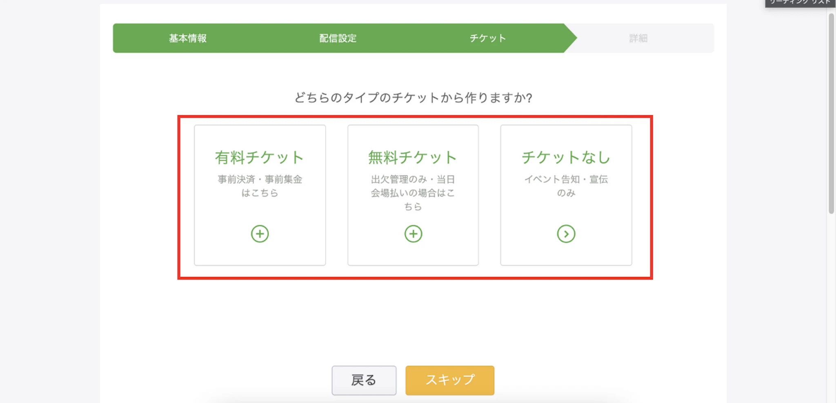Click the 事前決済・事前集金はこちら description
This screenshot has width=836, height=403.
point(260,186)
